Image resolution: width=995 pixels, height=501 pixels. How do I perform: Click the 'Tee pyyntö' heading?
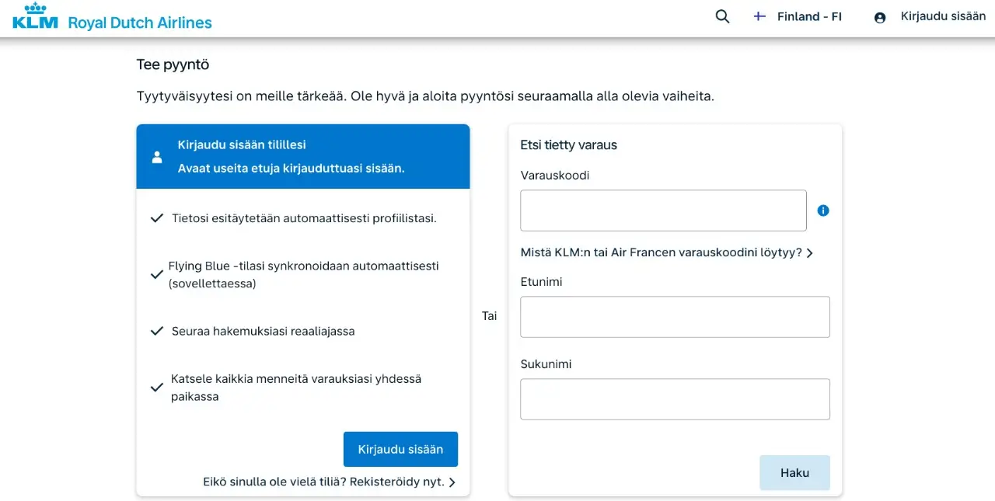pyautogui.click(x=173, y=65)
